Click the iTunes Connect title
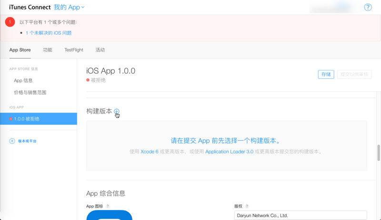Image resolution: width=381 pixels, height=220 pixels. (x=30, y=7)
